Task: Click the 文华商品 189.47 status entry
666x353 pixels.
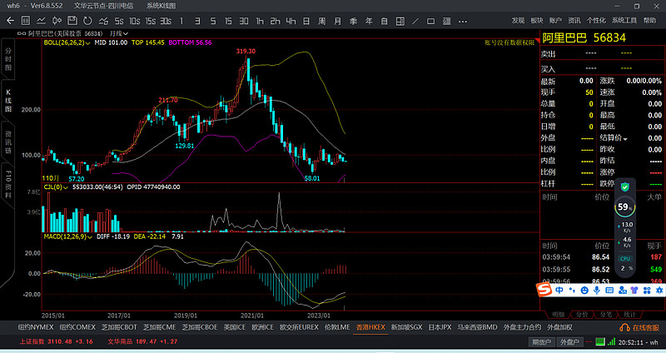Action: point(142,341)
